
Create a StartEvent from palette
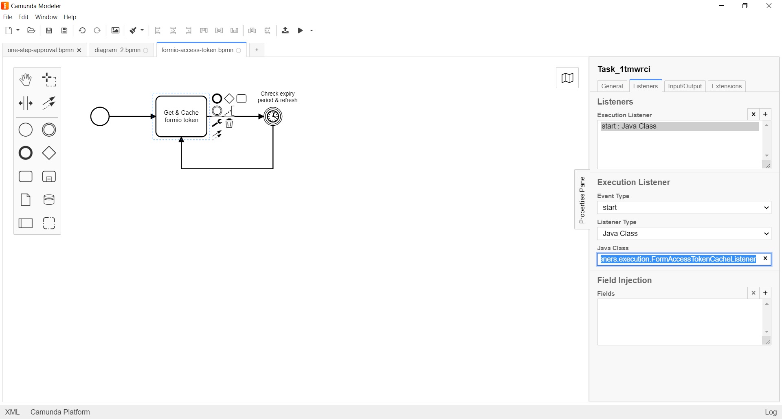coord(26,130)
